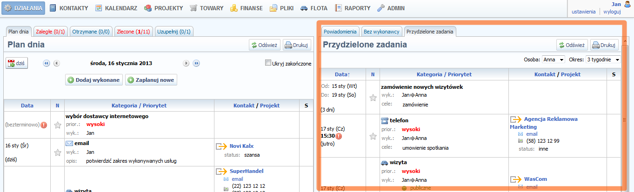Open the 'Okres' dropdown set to 3 tygodnie
This screenshot has height=192, width=634.
603,60
